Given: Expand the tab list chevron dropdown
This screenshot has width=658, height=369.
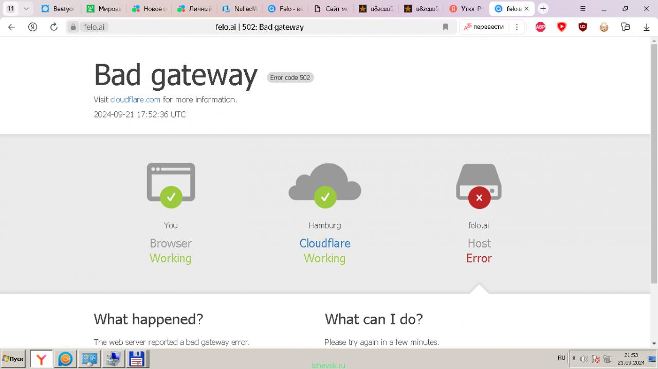Looking at the screenshot, I should pyautogui.click(x=26, y=9).
